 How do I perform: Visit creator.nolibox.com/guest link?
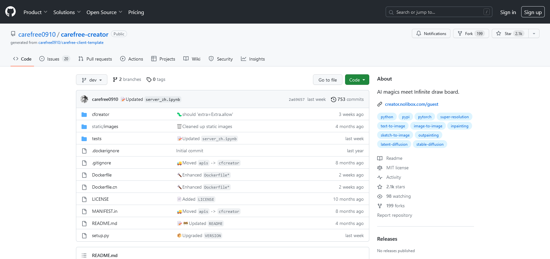(x=412, y=104)
